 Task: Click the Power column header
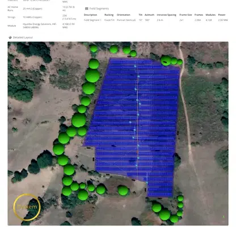pyautogui.click(x=222, y=15)
